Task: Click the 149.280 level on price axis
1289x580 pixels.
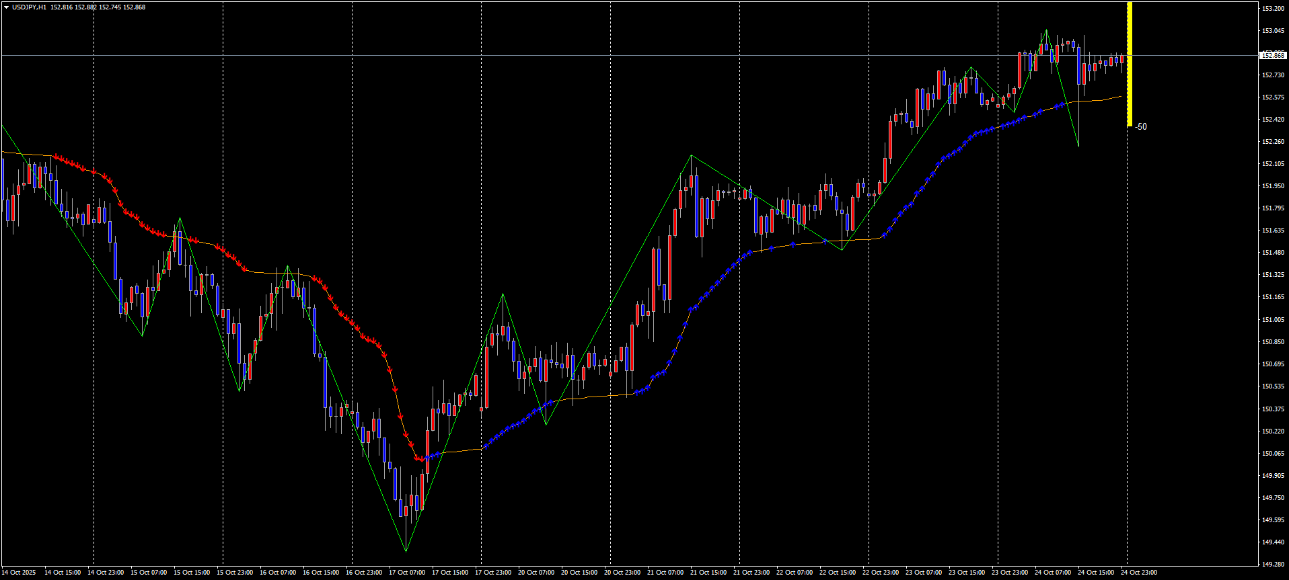Action: [x=1272, y=565]
